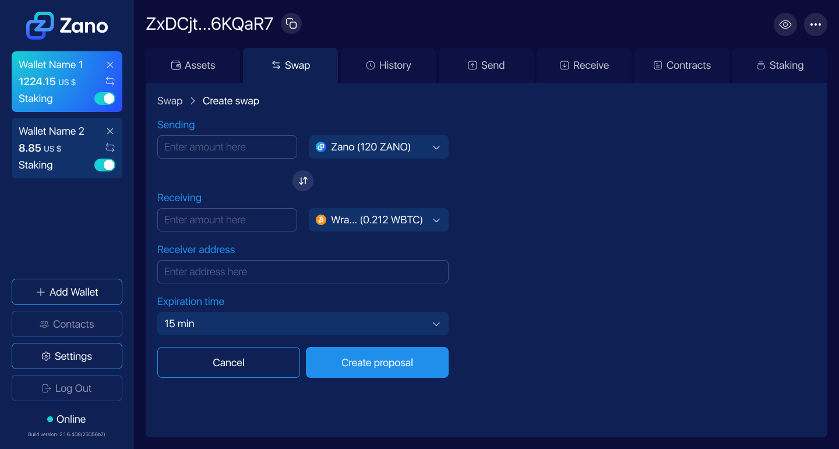839x449 pixels.
Task: Click the Zano logo in the sidebar
Action: click(66, 25)
